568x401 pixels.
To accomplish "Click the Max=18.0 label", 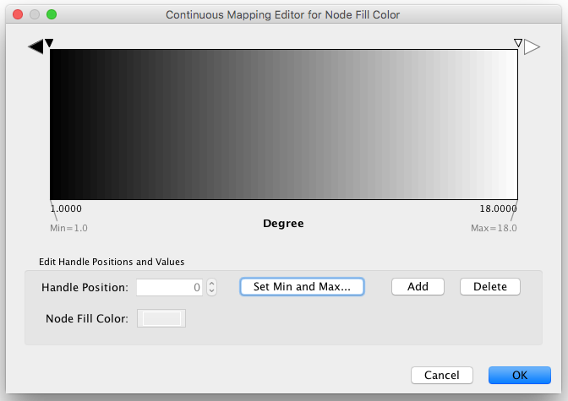I will click(x=494, y=228).
